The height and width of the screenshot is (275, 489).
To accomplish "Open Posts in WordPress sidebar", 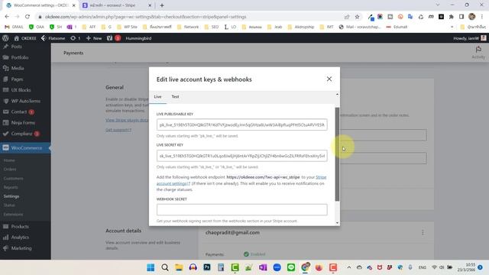I will tap(16, 47).
